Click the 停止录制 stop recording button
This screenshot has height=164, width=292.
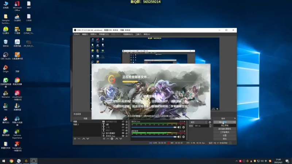(224, 125)
